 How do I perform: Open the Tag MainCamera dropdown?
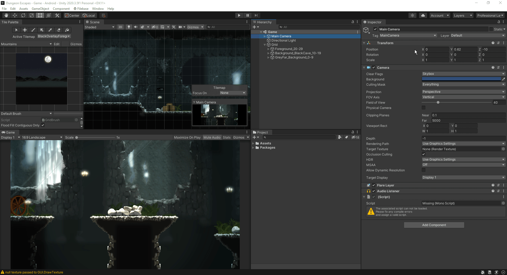pos(408,35)
